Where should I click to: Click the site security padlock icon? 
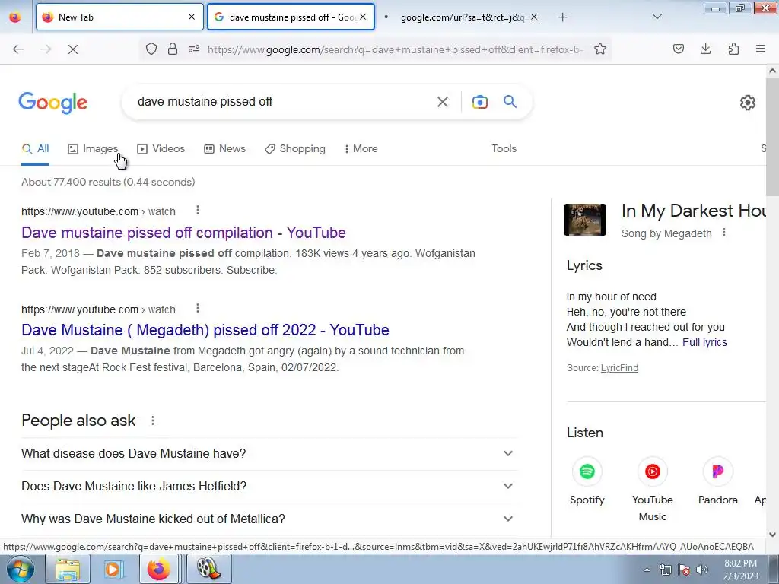[x=173, y=49]
